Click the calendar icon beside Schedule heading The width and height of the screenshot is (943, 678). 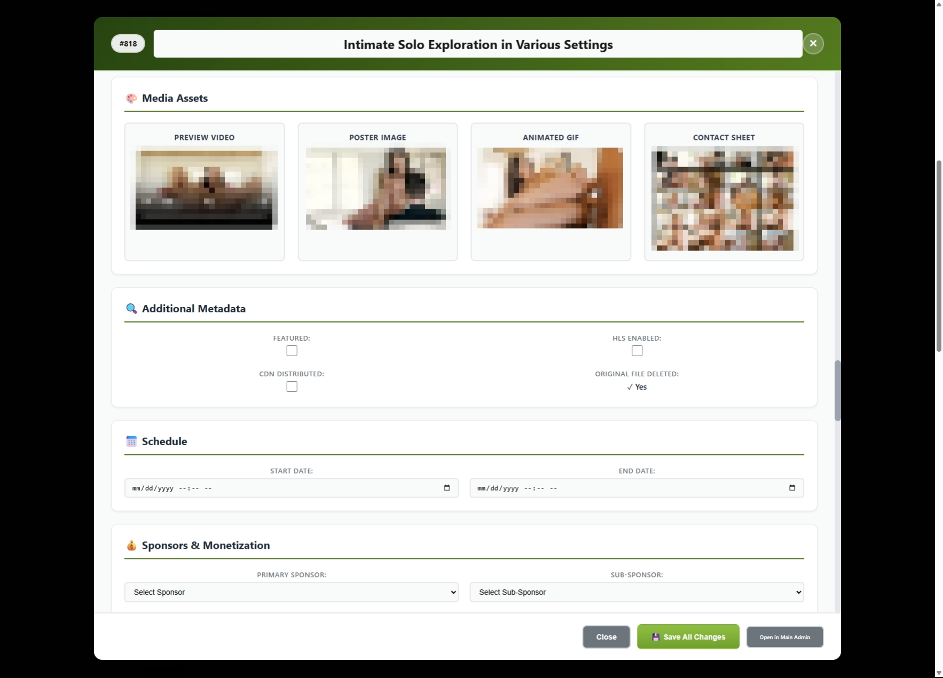[x=131, y=442]
